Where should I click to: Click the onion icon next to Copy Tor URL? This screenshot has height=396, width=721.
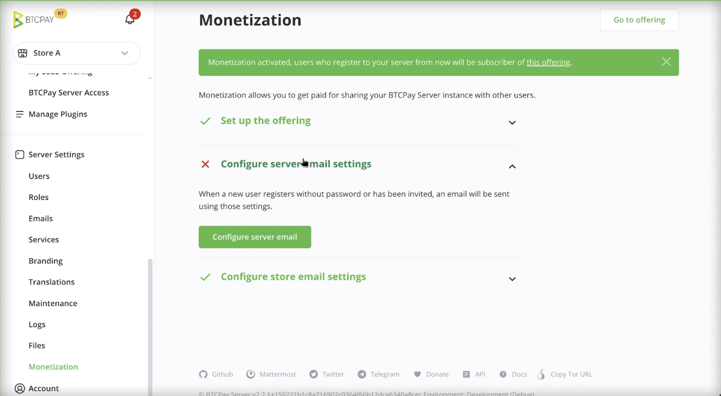(x=541, y=375)
